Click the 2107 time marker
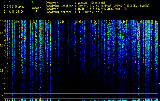160x101 pixels. click(x=109, y=22)
